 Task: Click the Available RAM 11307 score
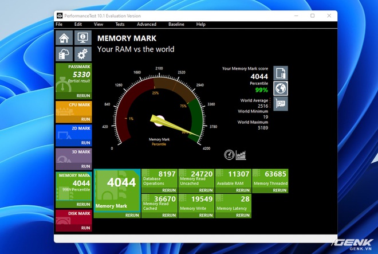tap(239, 174)
